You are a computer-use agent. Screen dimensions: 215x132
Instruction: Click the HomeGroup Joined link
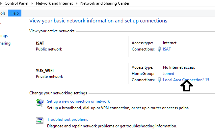168,74
